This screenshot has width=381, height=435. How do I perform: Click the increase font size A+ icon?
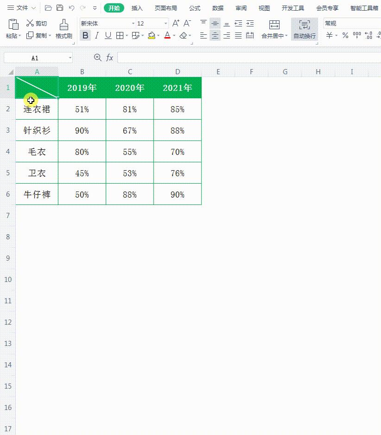click(175, 22)
